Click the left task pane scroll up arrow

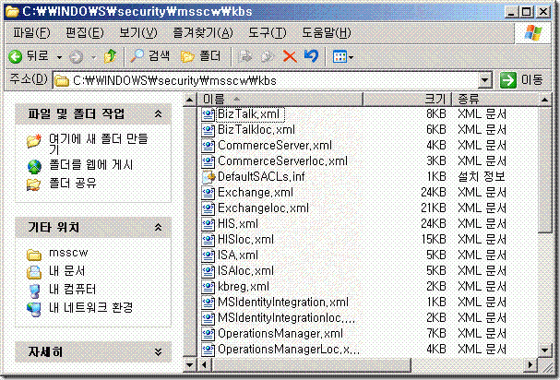(x=190, y=100)
